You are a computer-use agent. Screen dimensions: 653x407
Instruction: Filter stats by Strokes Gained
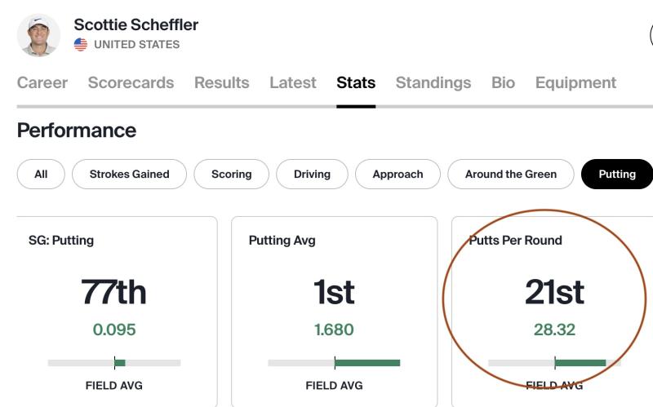[129, 174]
